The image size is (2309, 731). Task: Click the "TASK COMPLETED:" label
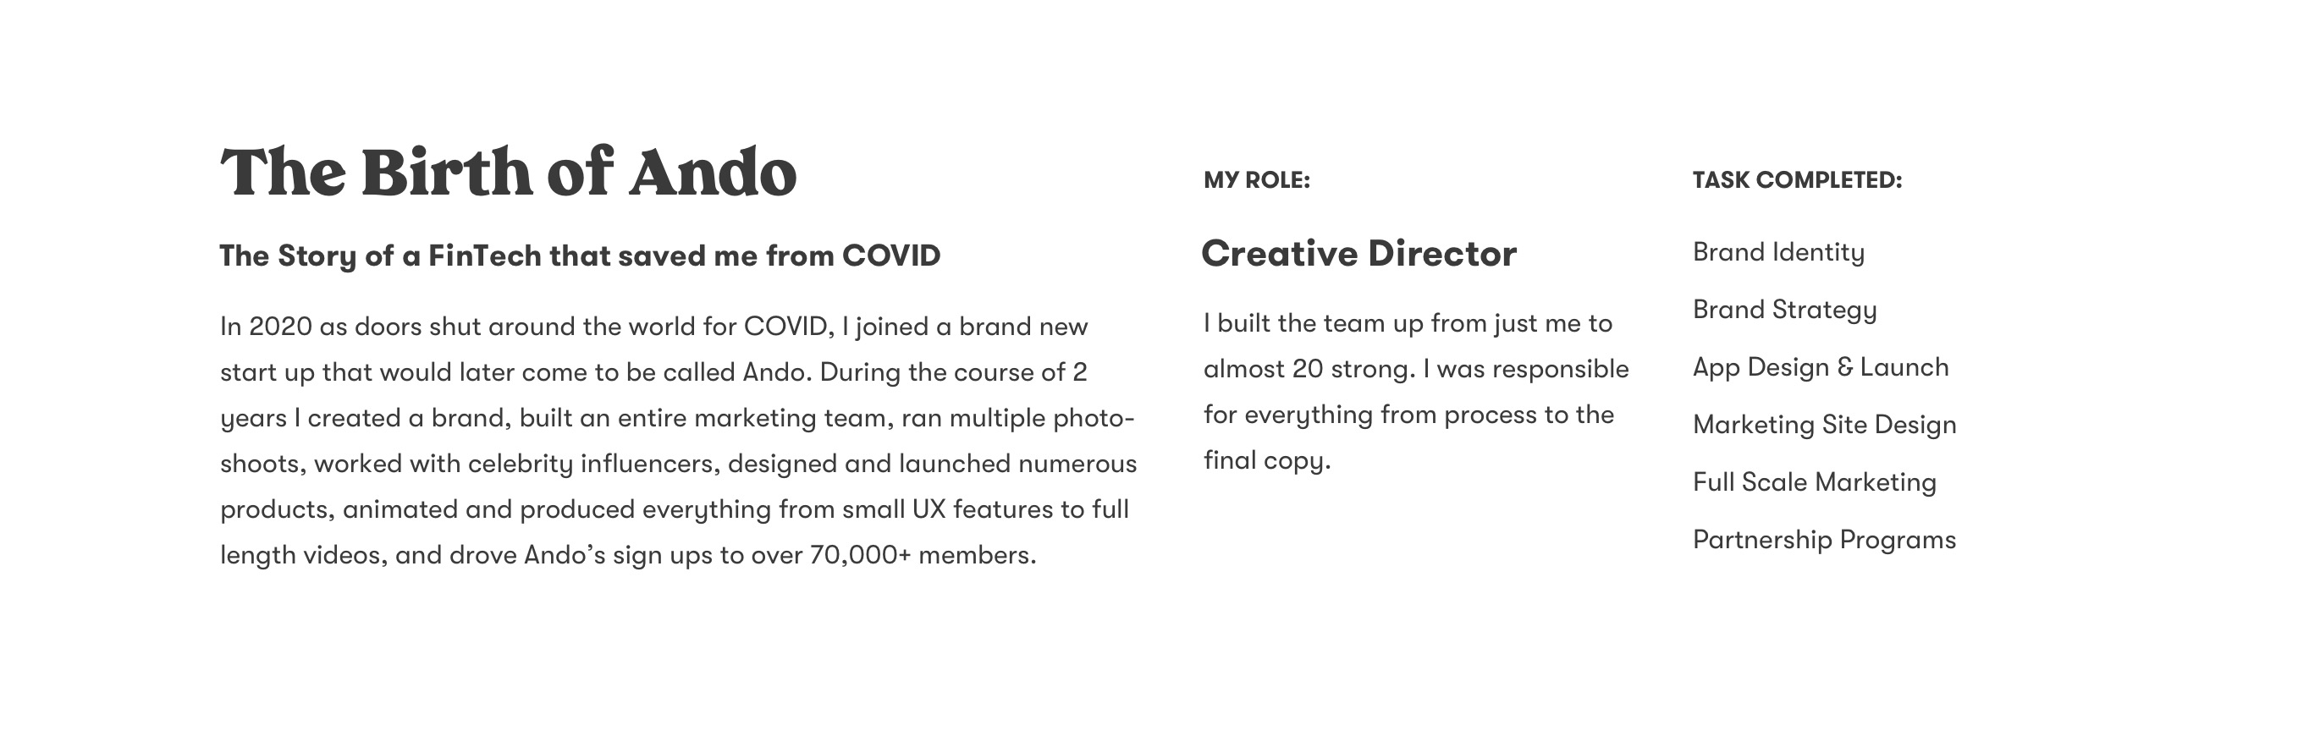1796,180
